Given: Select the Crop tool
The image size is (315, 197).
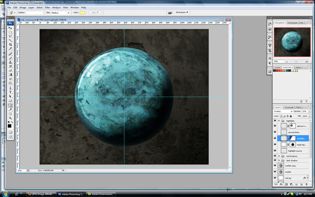Looking at the screenshot, I should point(10,45).
